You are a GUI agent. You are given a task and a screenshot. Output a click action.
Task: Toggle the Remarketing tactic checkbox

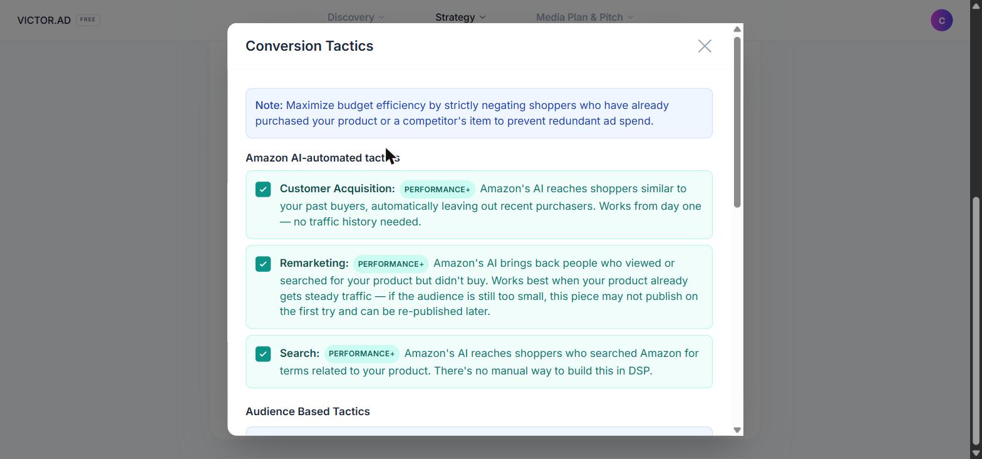(263, 264)
